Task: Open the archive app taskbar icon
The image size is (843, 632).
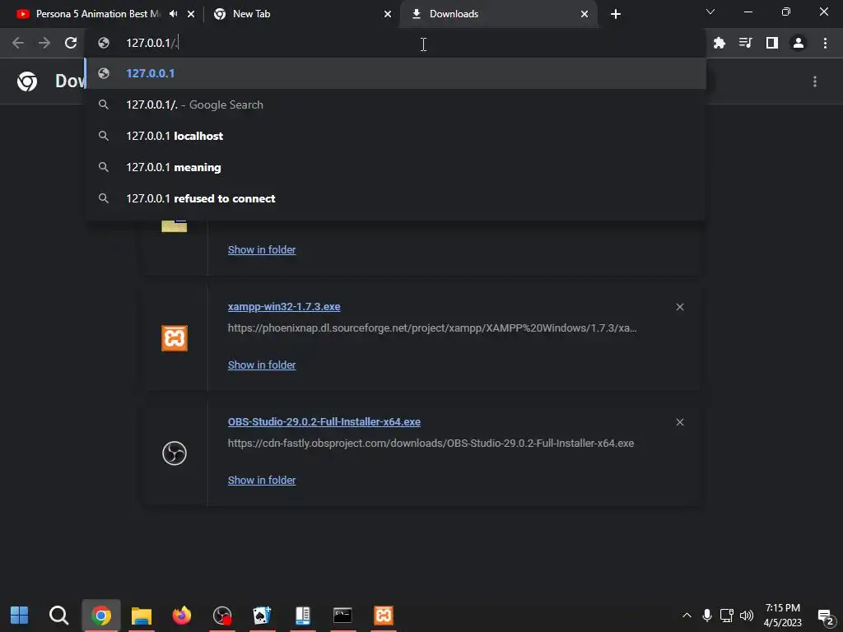Action: [303, 616]
